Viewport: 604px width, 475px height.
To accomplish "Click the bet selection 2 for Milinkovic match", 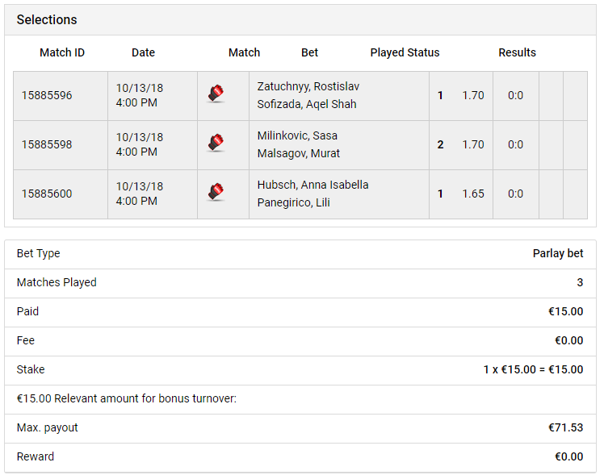I will click(440, 144).
